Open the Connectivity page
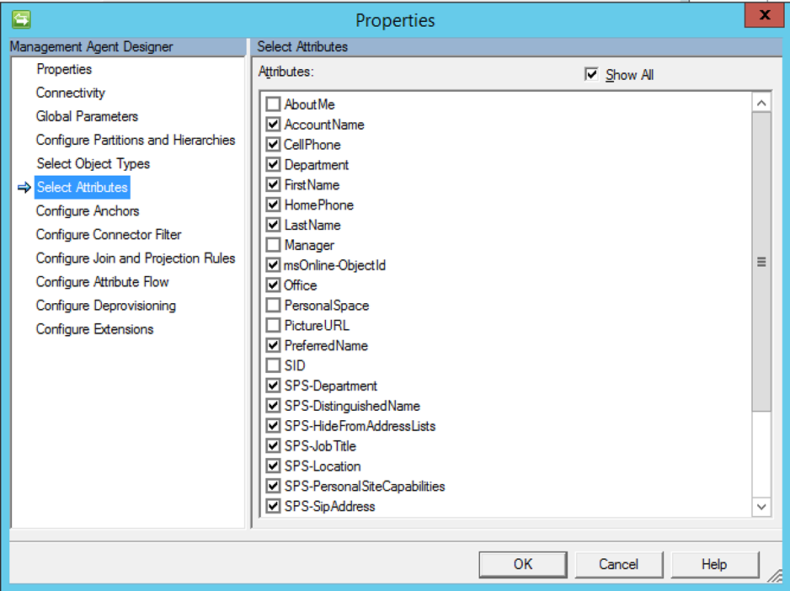790x591 pixels. (71, 93)
